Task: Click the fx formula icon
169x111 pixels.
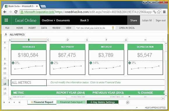Action: point(6,35)
